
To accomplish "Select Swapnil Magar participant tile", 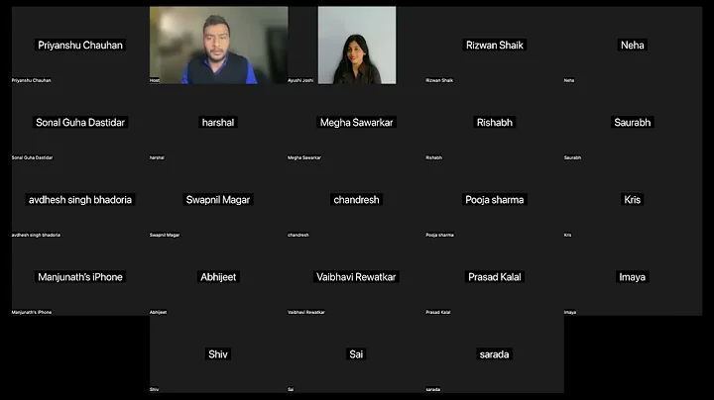I will coord(218,200).
